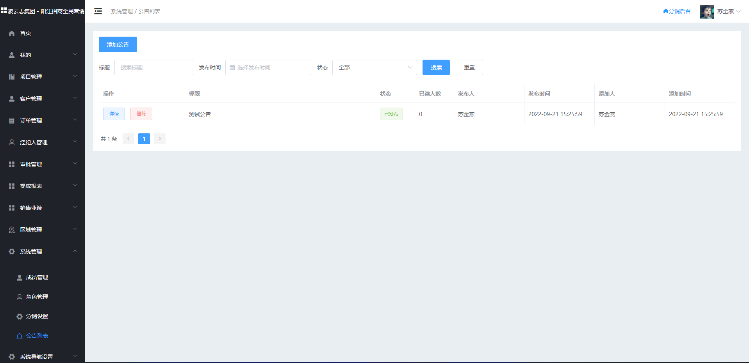Click the 公告列表 bell icon

(x=20, y=336)
